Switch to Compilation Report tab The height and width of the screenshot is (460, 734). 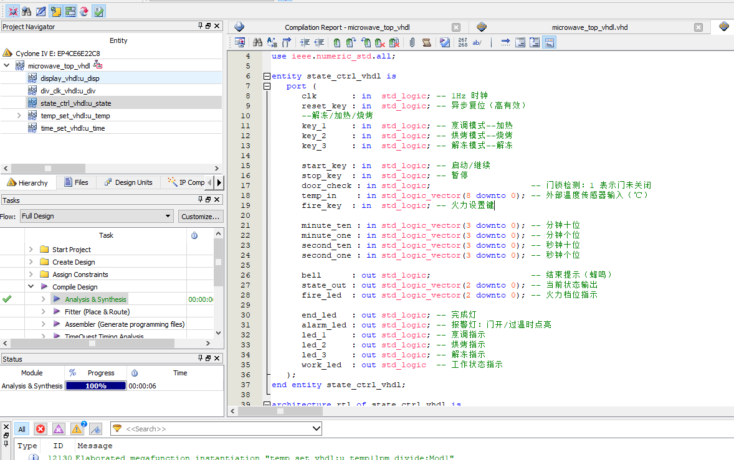(x=347, y=27)
